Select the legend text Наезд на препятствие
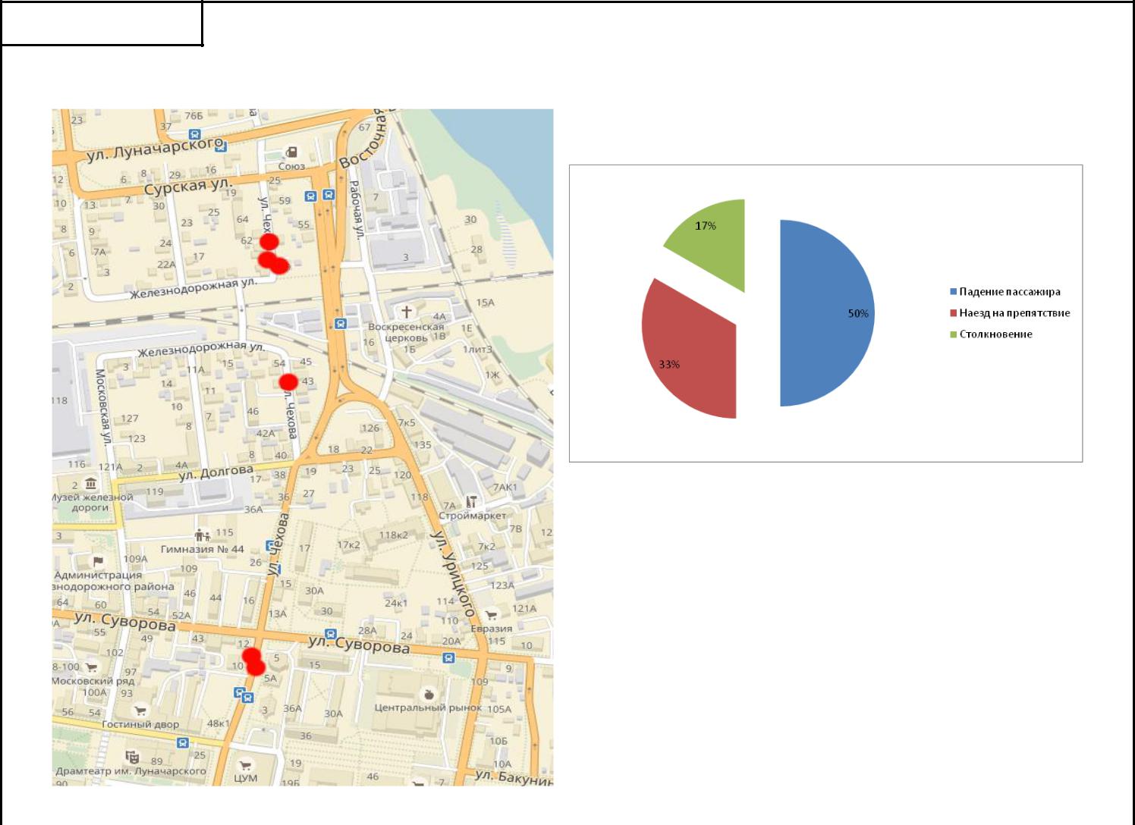The image size is (1135, 825). 1014,313
